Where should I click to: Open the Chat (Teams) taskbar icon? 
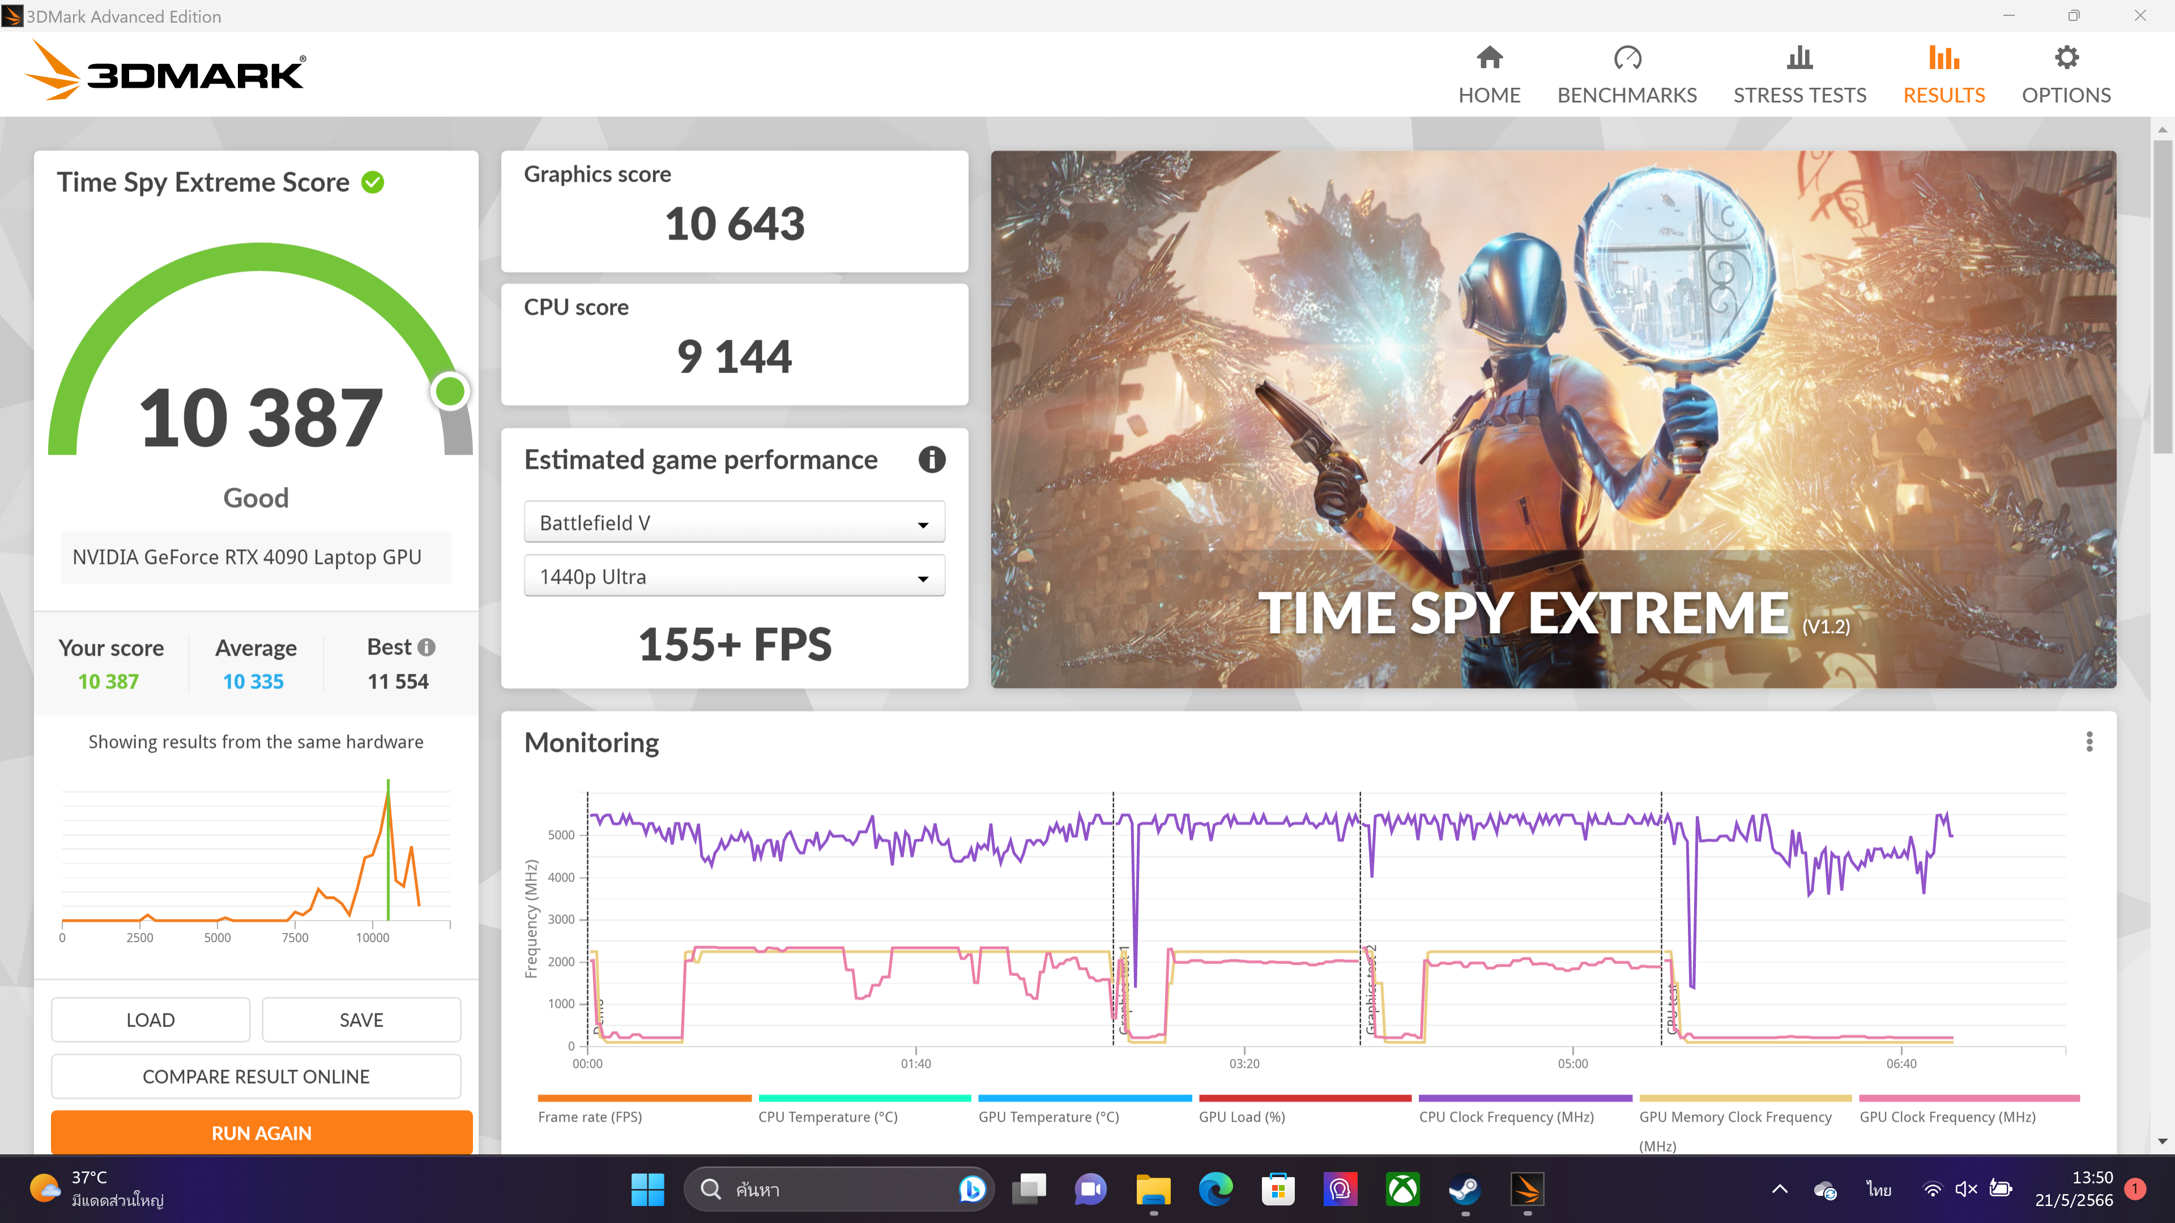1091,1189
